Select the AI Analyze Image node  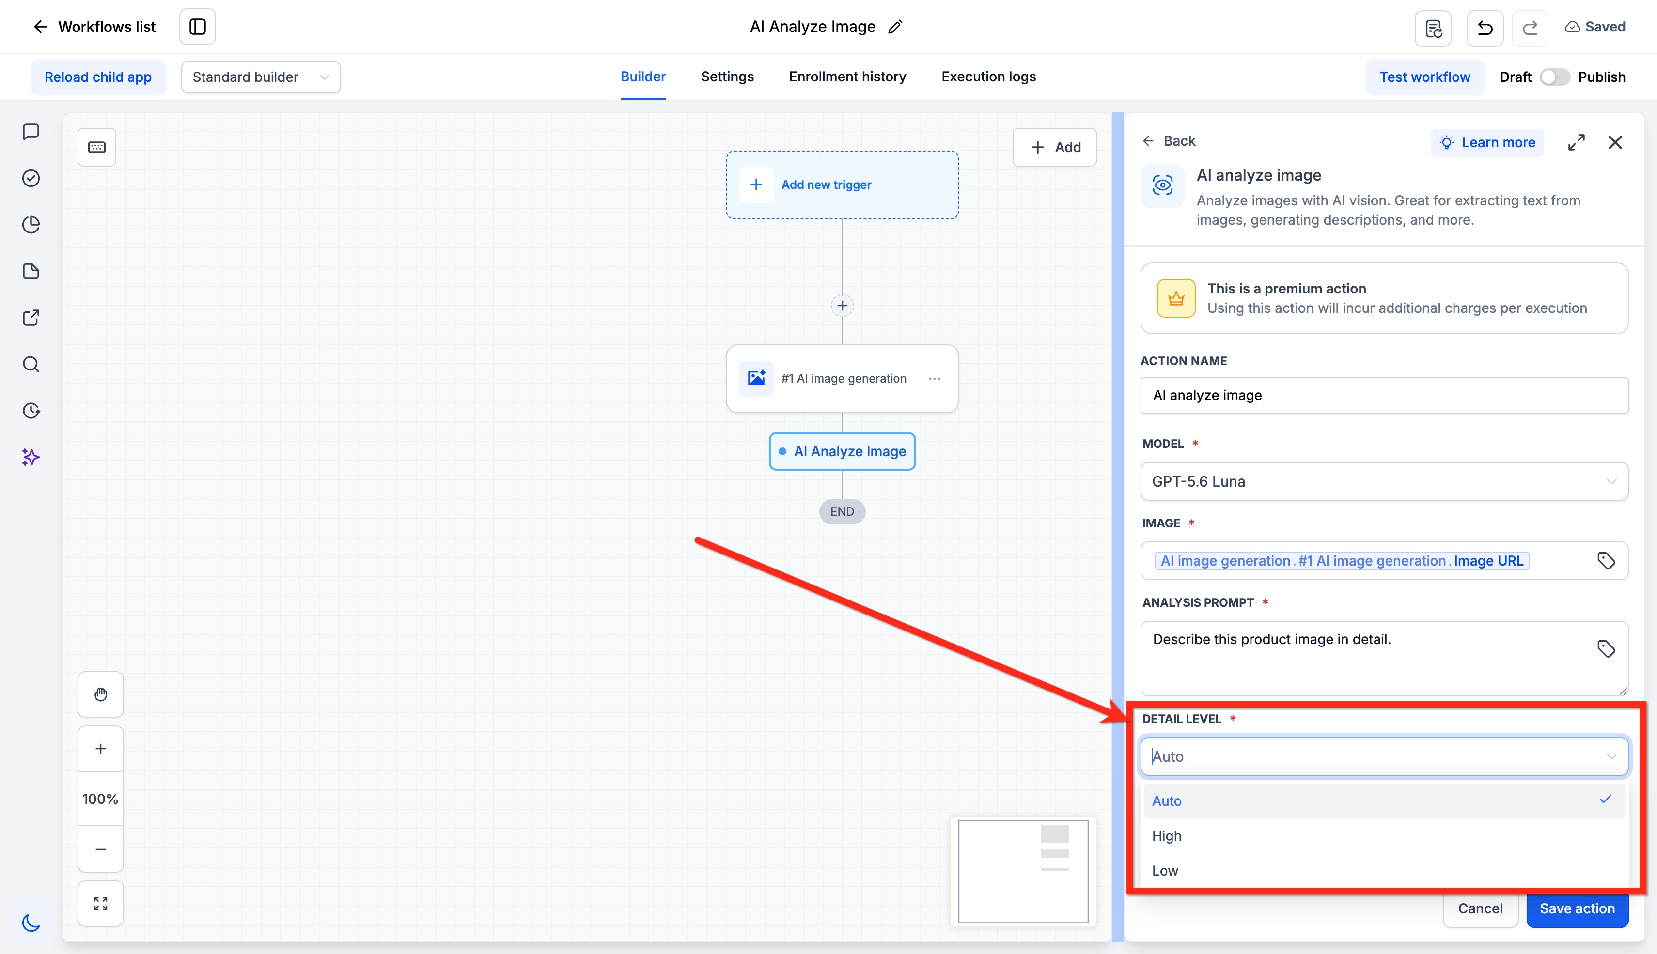842,451
